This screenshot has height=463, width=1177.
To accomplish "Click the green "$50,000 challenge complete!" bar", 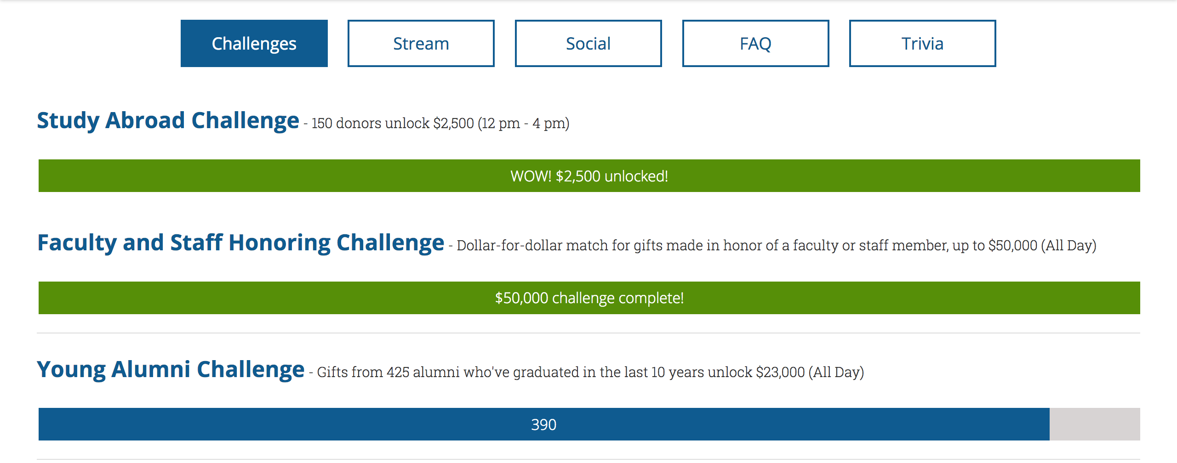I will tap(589, 298).
